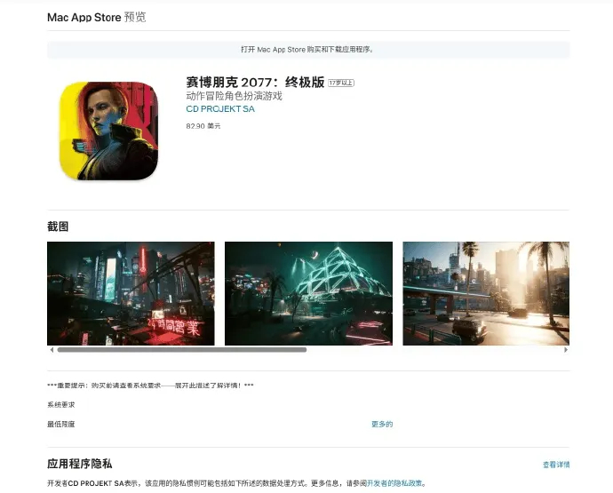
Task: Open 开发者的隐私政策 link
Action: click(x=394, y=483)
